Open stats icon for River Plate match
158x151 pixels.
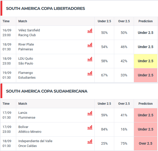click(x=90, y=45)
